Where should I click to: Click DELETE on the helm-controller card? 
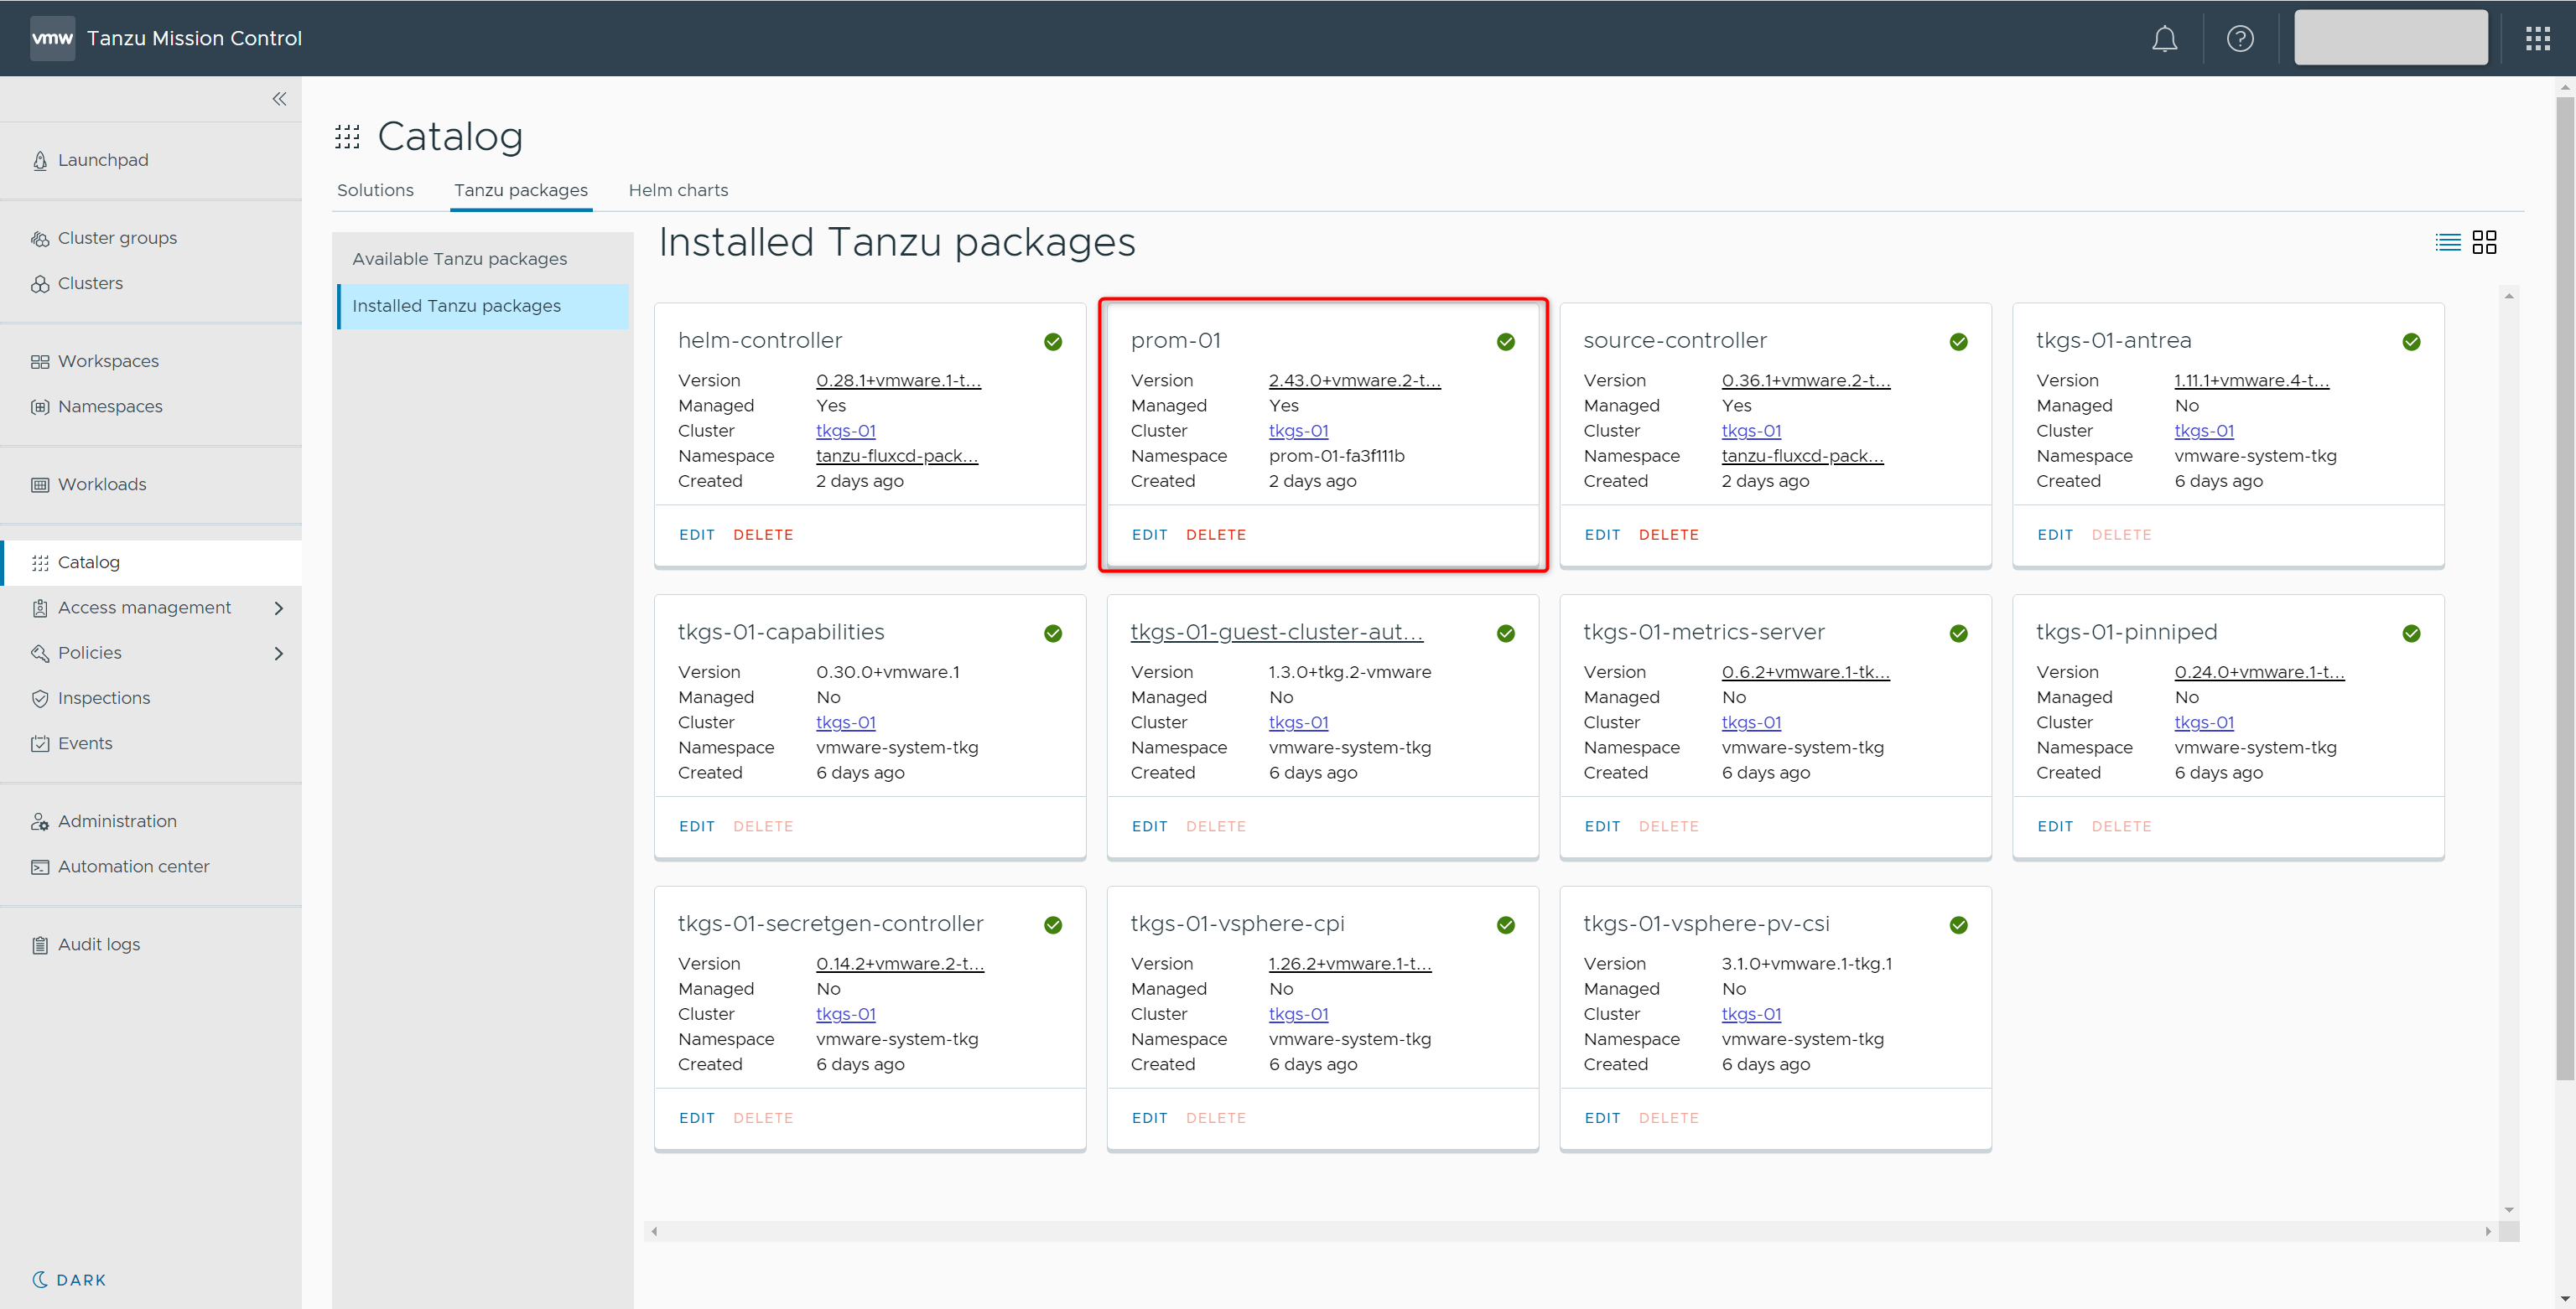click(x=763, y=535)
